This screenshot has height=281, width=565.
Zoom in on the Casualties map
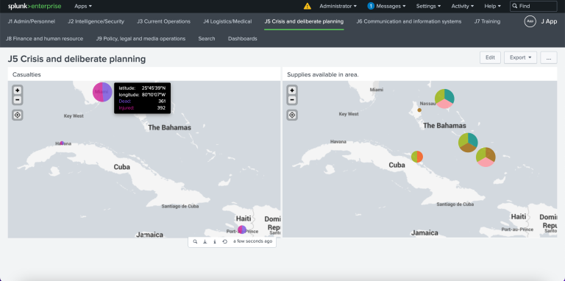(18, 90)
